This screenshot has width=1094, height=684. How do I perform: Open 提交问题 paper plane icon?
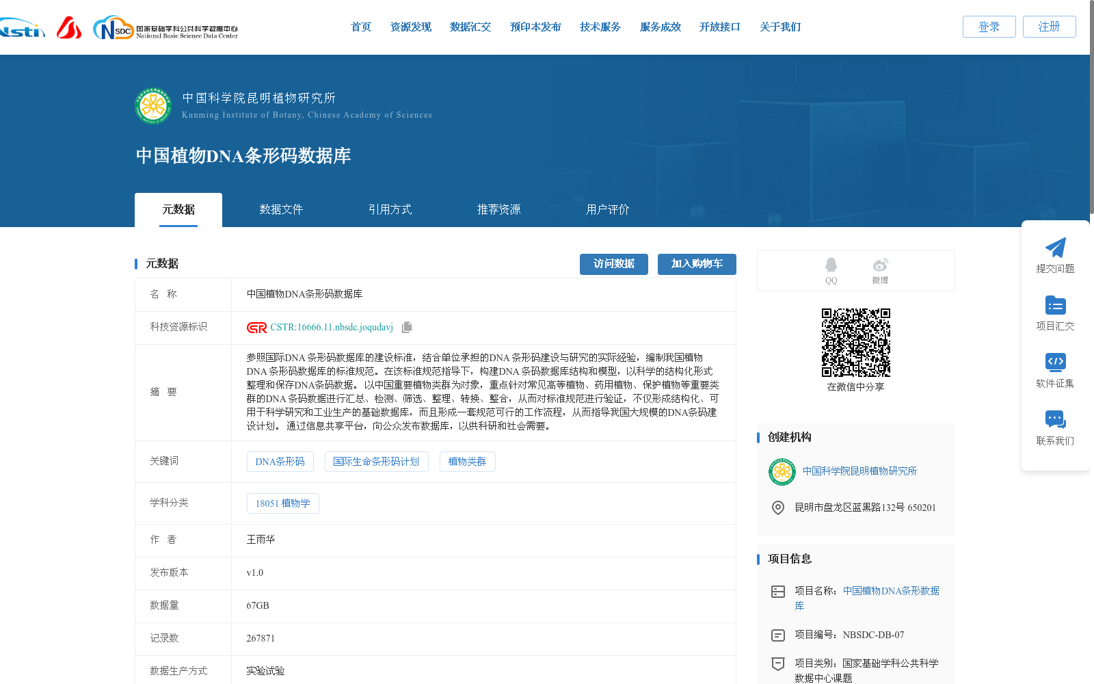(1055, 248)
